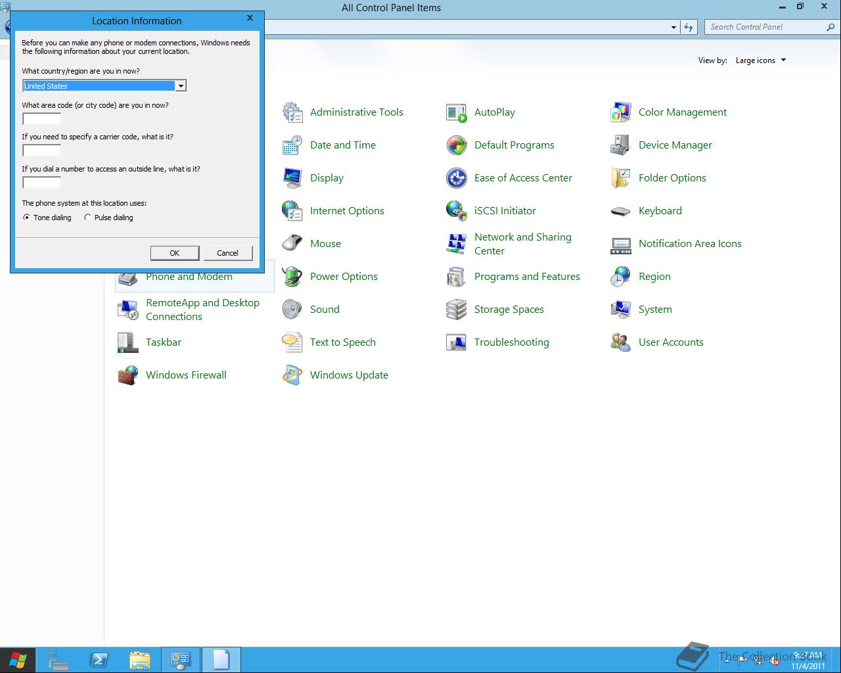Open the View by Large icons dropdown
This screenshot has width=841, height=673.
pos(760,60)
